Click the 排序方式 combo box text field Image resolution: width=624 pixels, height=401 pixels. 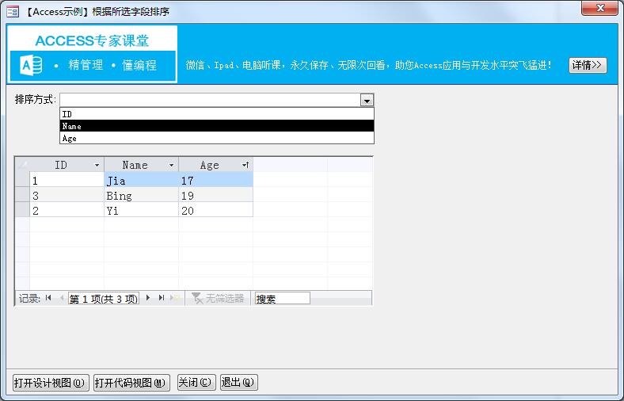pos(210,100)
